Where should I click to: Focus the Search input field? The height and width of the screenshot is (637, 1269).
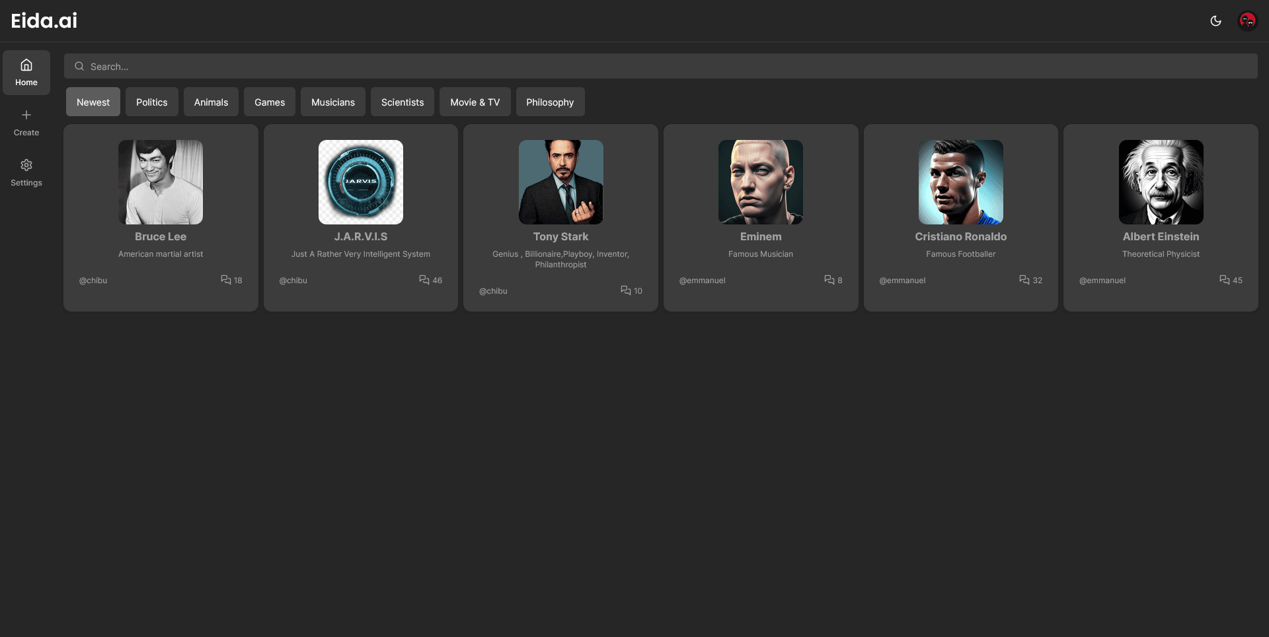pyautogui.click(x=661, y=66)
